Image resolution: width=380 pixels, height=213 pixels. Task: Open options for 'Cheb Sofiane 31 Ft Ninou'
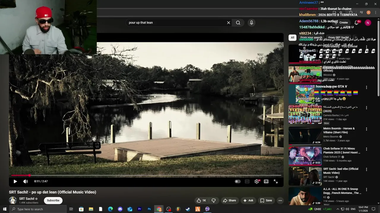(366, 149)
